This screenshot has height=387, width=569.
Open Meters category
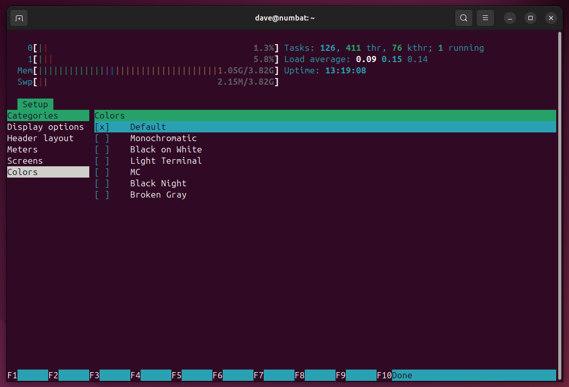point(23,149)
